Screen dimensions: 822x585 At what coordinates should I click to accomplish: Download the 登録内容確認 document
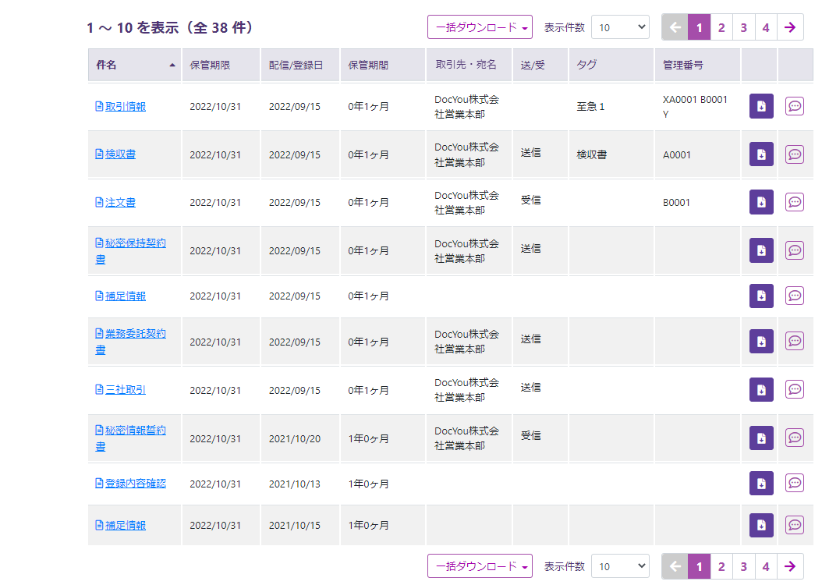[x=761, y=484]
